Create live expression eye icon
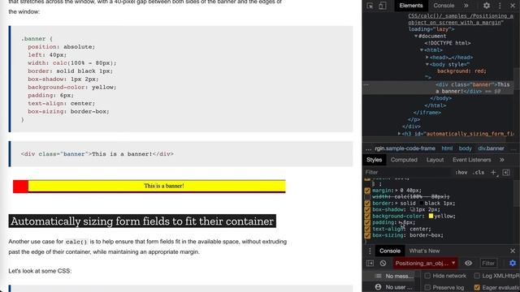This screenshot has width=520, height=292. (x=468, y=263)
